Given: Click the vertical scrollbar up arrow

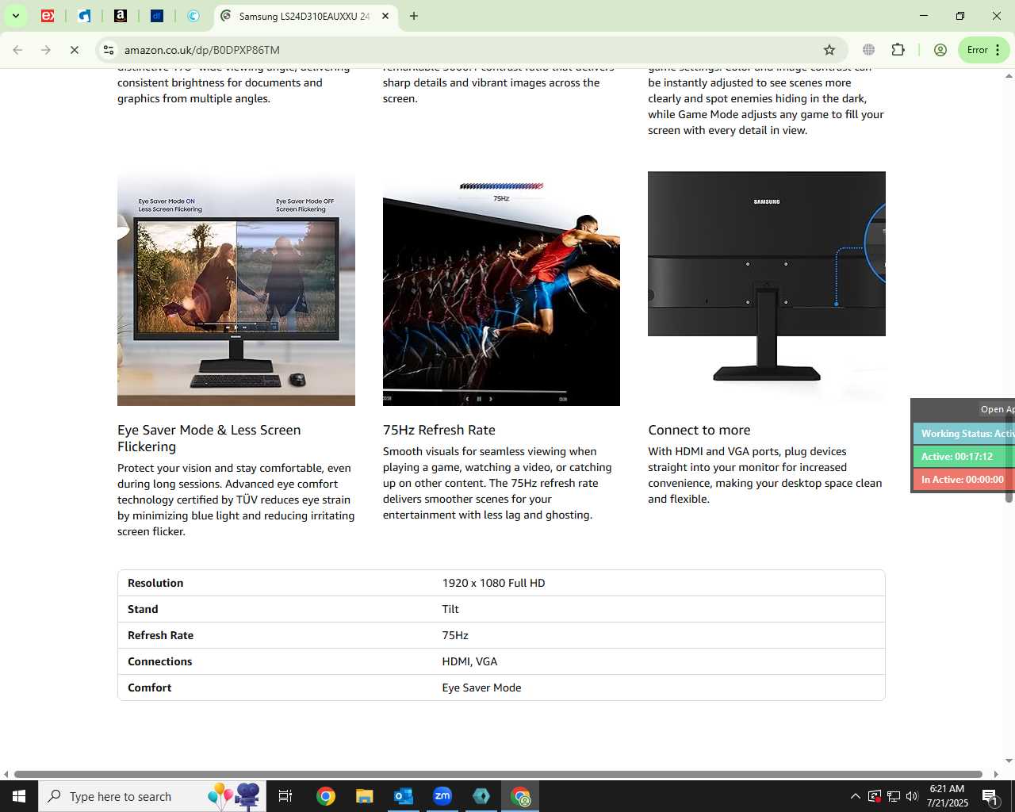Looking at the screenshot, I should 1009,76.
